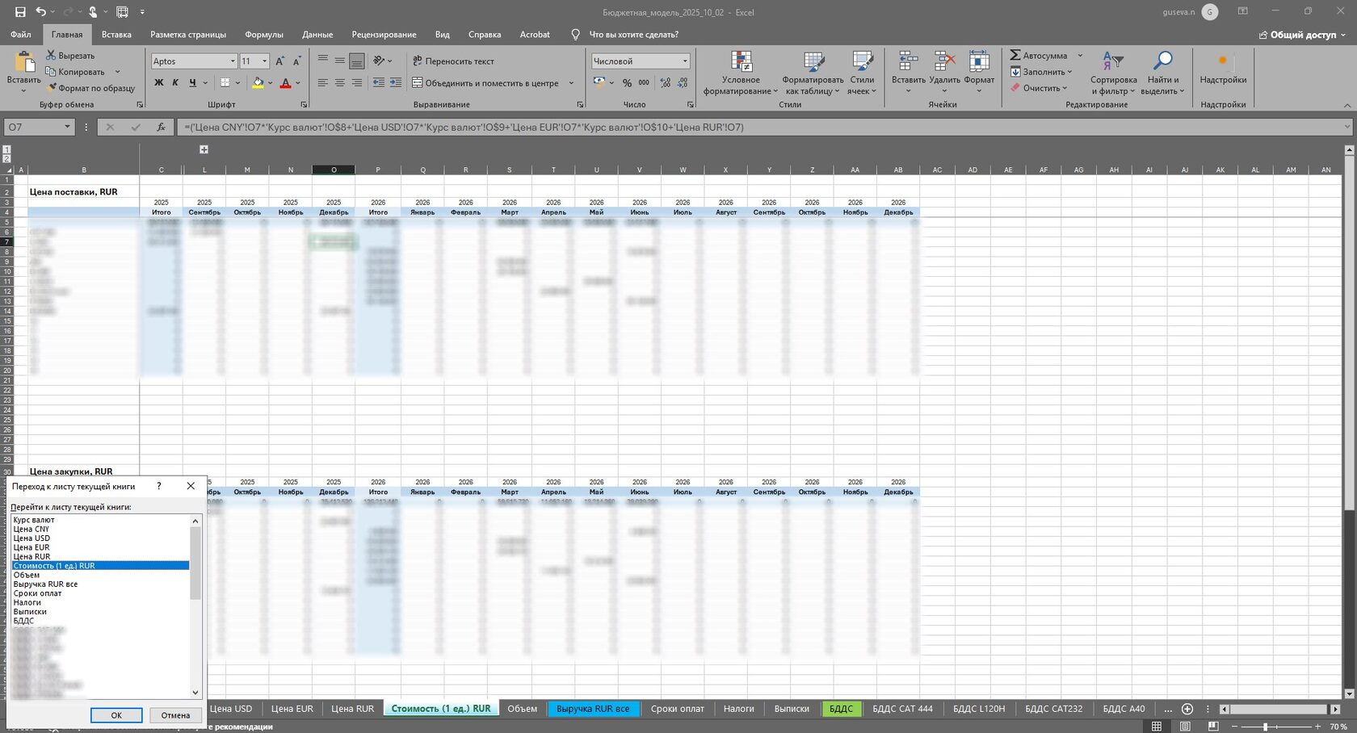Click Объединить и поместить в центре
The height and width of the screenshot is (733, 1357).
pyautogui.click(x=485, y=82)
